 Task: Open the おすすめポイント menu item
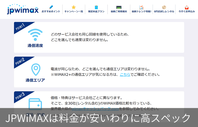[x=51, y=12]
